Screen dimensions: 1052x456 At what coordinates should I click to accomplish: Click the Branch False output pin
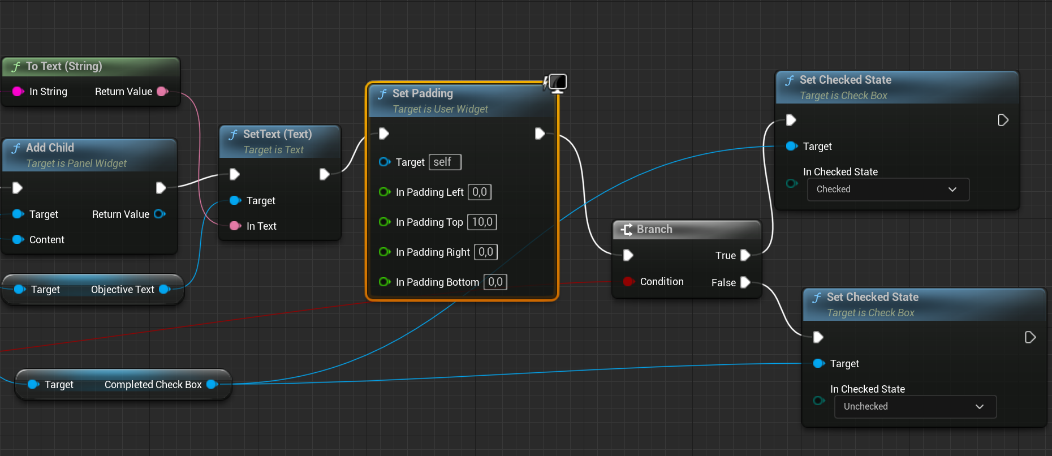pyautogui.click(x=745, y=282)
